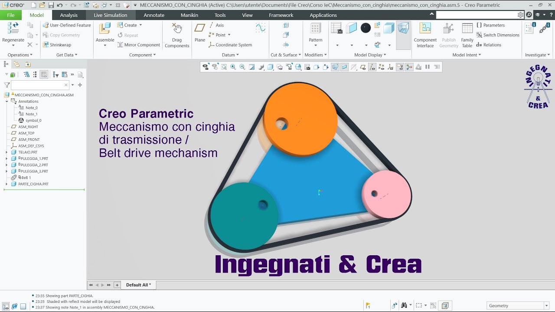
Task: Click the model tree search field
Action: 39,85
